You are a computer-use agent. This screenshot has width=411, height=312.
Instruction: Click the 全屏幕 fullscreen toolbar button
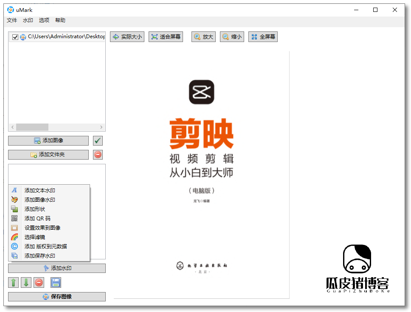coord(263,37)
